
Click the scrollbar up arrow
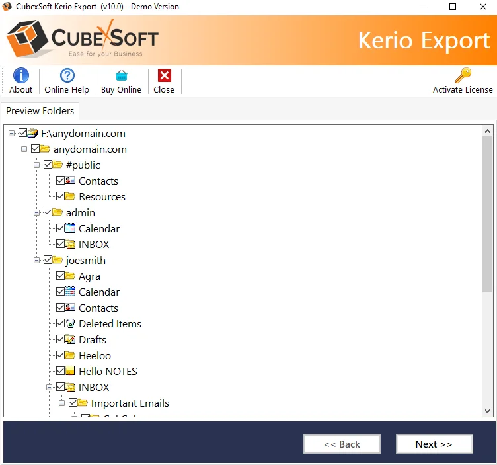click(488, 131)
